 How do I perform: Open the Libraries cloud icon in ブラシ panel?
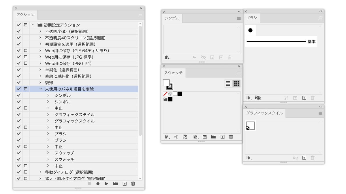point(258,98)
